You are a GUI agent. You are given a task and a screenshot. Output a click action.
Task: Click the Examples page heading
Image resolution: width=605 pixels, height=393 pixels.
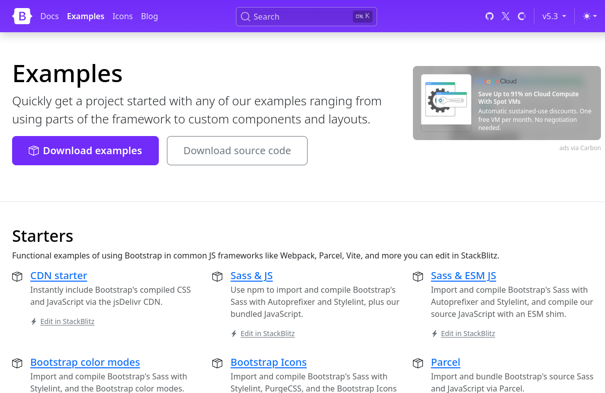(68, 74)
